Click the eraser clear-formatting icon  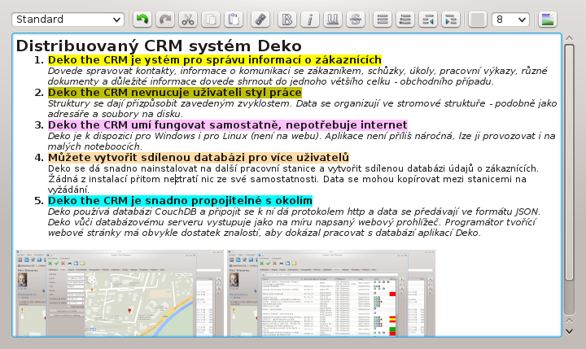click(260, 20)
